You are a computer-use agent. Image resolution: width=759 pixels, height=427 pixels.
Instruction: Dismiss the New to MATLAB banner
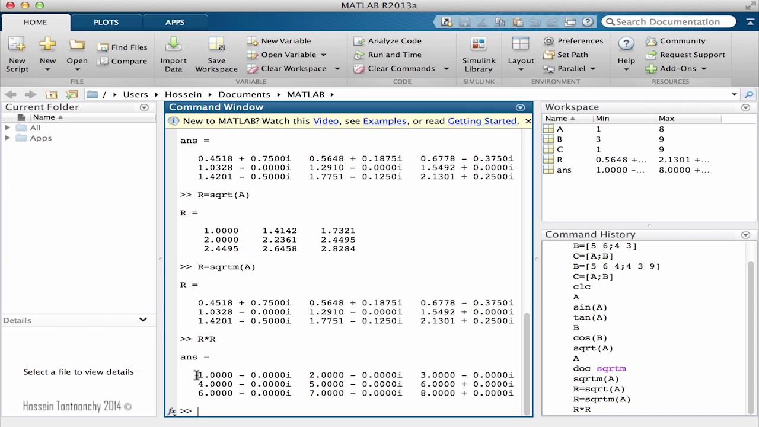point(528,121)
